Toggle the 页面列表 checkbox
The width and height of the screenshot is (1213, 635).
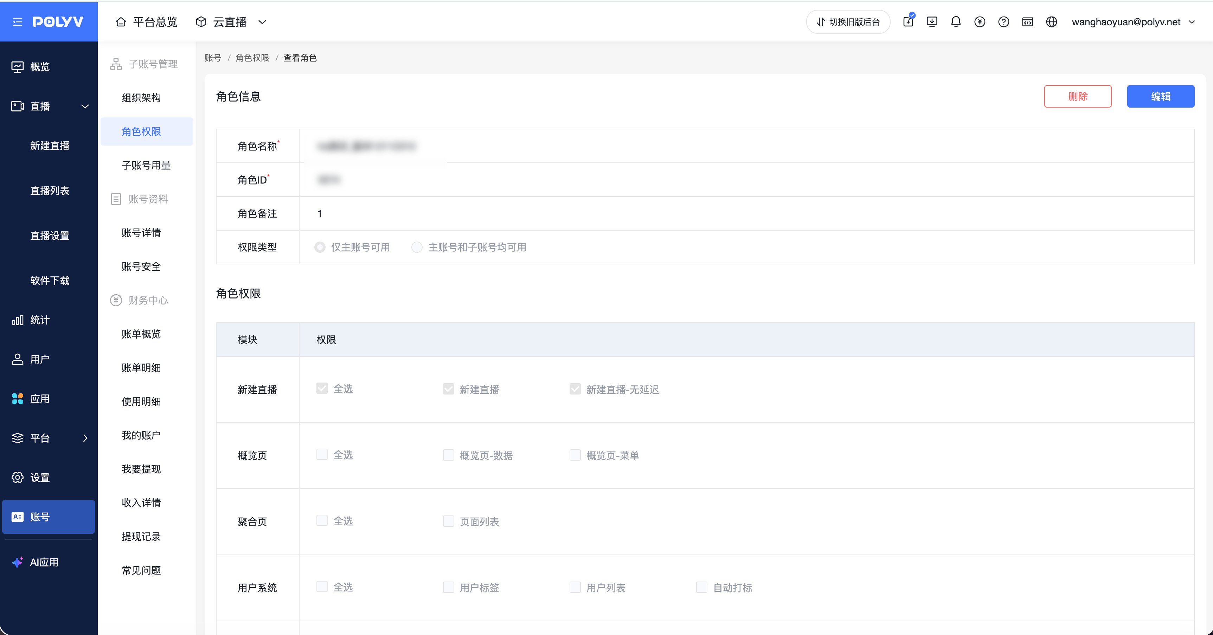click(449, 521)
